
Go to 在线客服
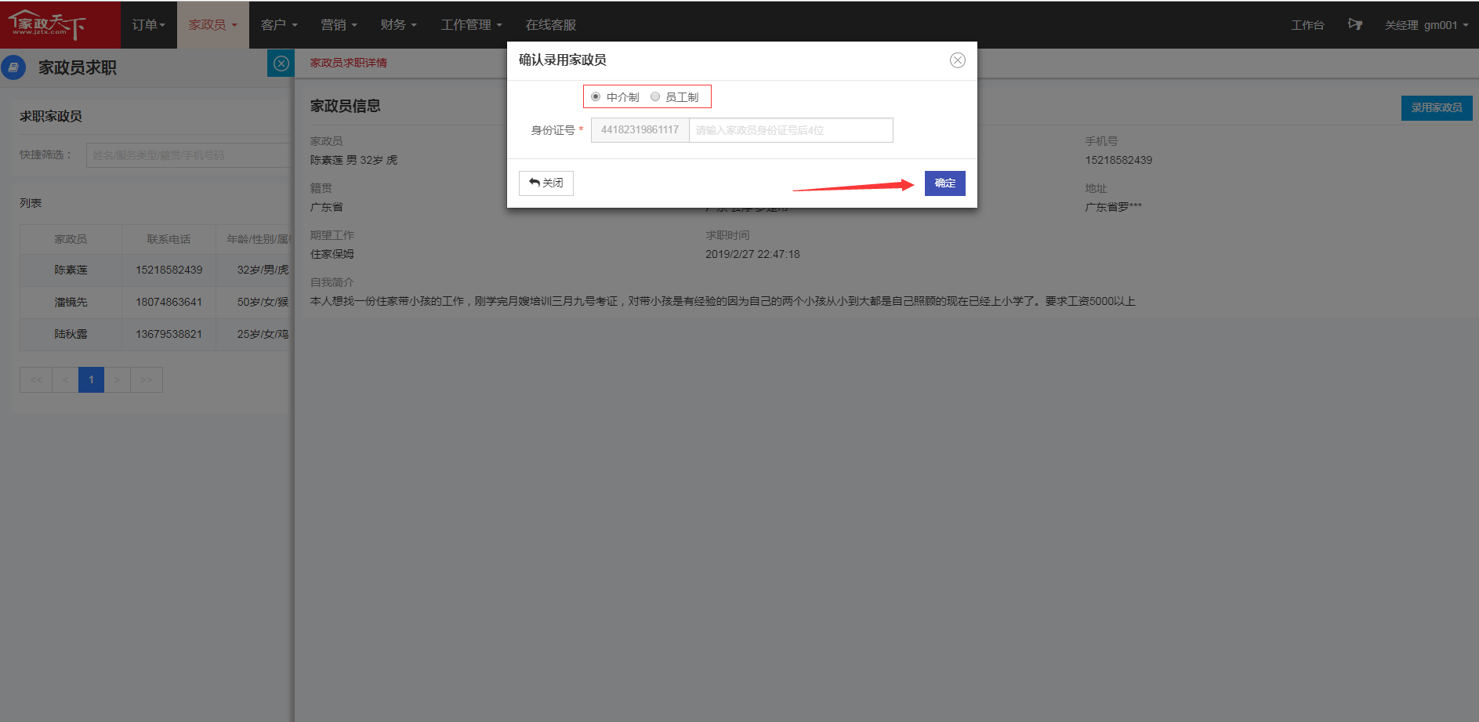(550, 25)
